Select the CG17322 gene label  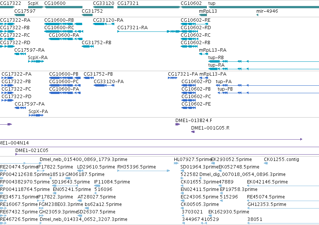pos(10,3)
